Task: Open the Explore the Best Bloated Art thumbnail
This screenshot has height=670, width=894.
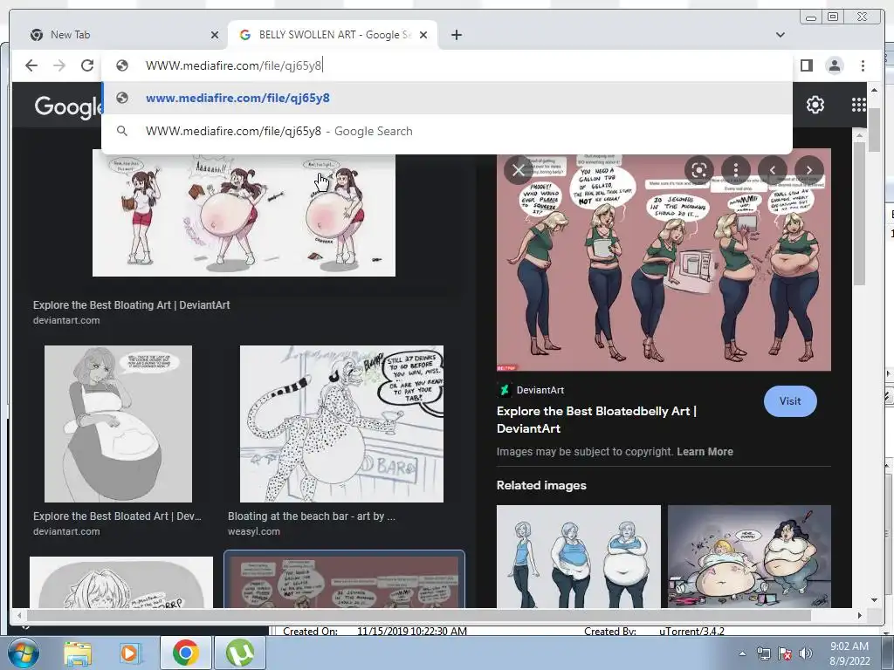Action: (118, 424)
